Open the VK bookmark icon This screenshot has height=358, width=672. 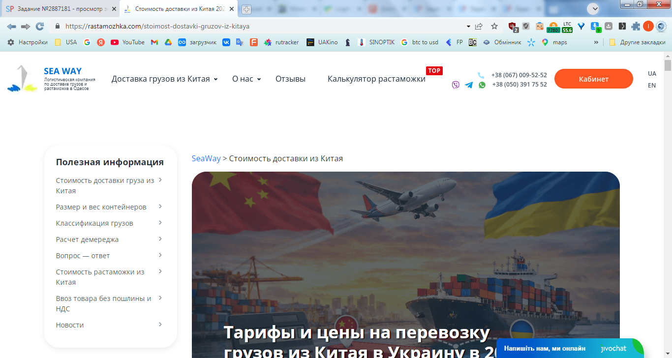coord(226,42)
